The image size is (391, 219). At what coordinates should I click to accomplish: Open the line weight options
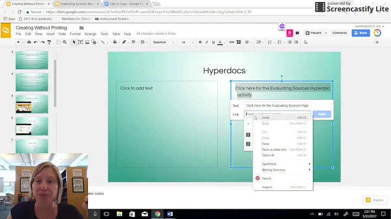pos(134,42)
